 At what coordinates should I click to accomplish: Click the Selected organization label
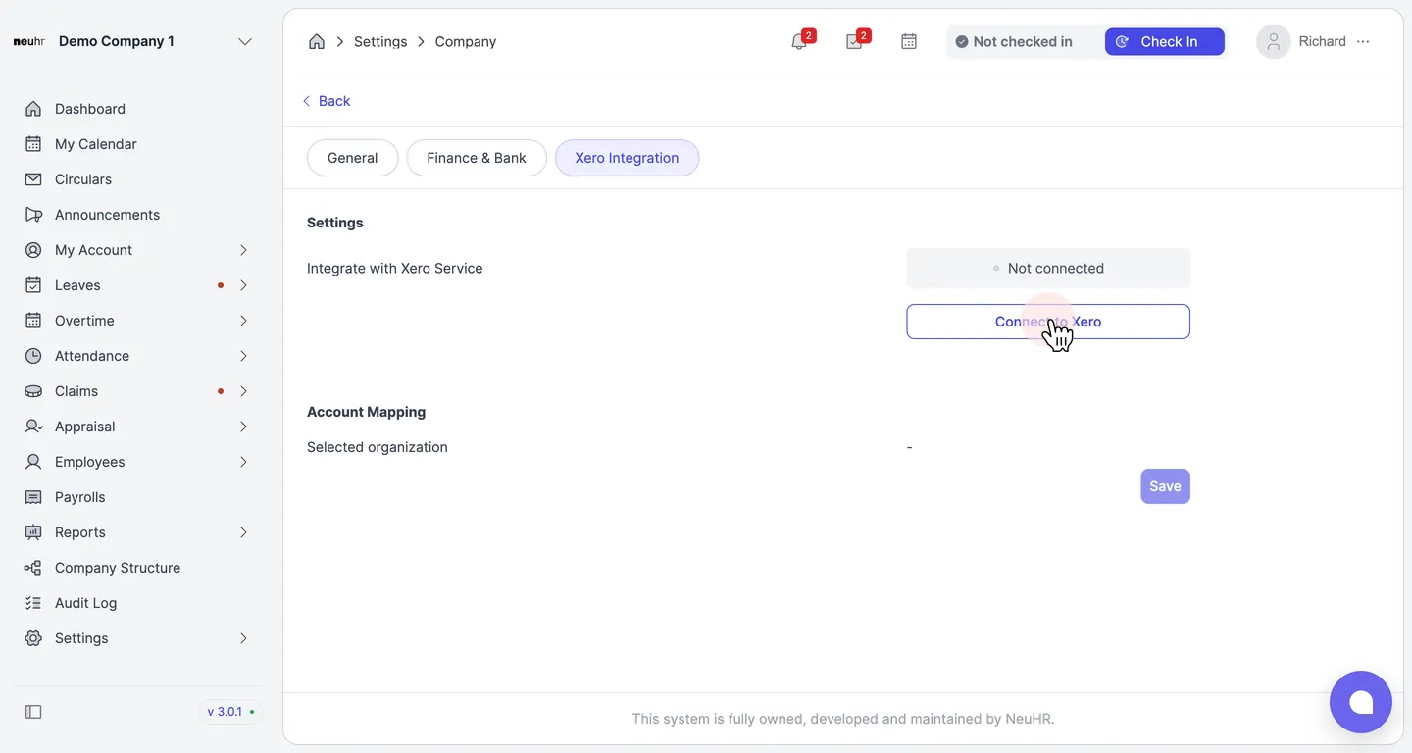[378, 447]
